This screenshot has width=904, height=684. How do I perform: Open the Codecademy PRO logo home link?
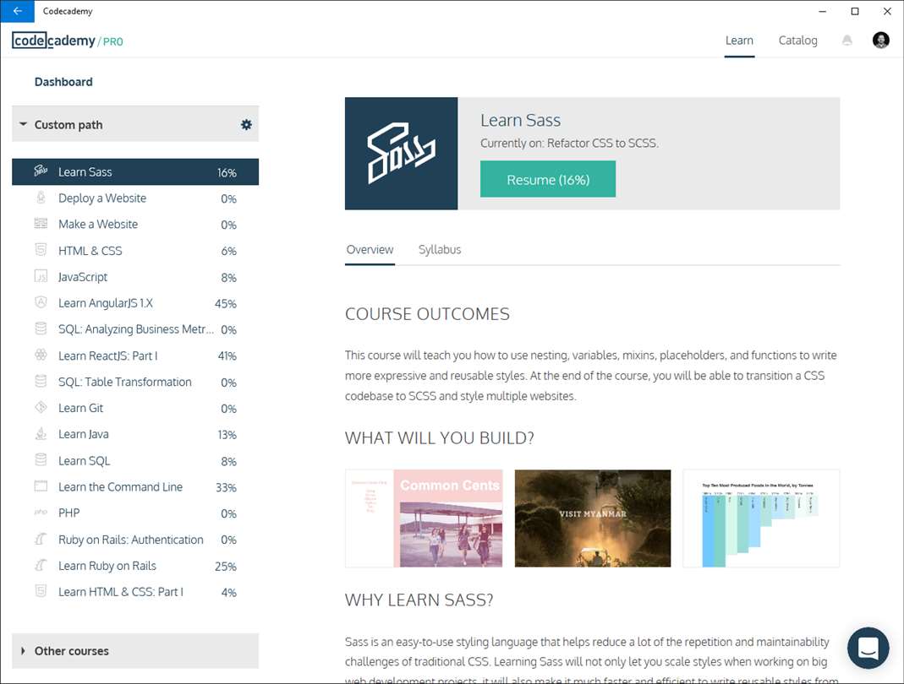click(x=68, y=41)
